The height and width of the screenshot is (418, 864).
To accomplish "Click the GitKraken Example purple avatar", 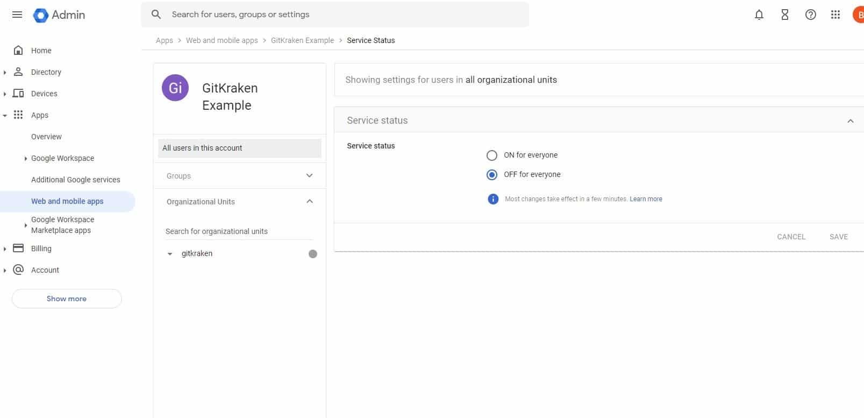I will [175, 88].
